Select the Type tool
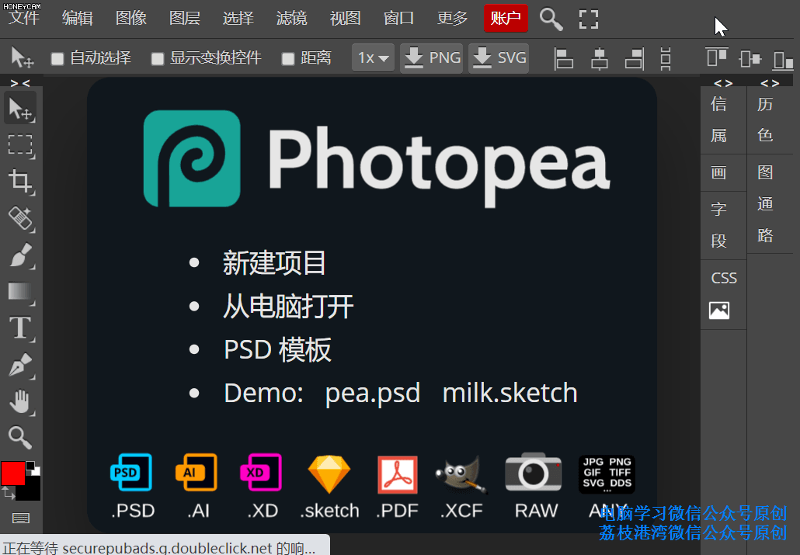This screenshot has height=555, width=800. pyautogui.click(x=20, y=328)
